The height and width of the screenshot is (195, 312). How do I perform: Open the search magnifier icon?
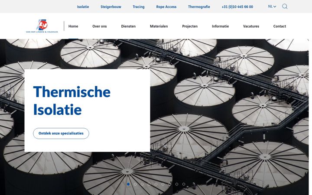(285, 6)
